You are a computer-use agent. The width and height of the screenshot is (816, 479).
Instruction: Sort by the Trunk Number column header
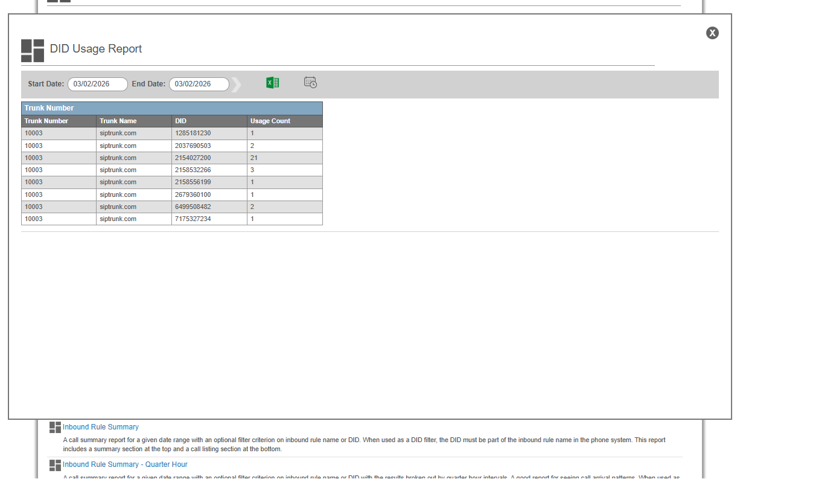tap(46, 121)
